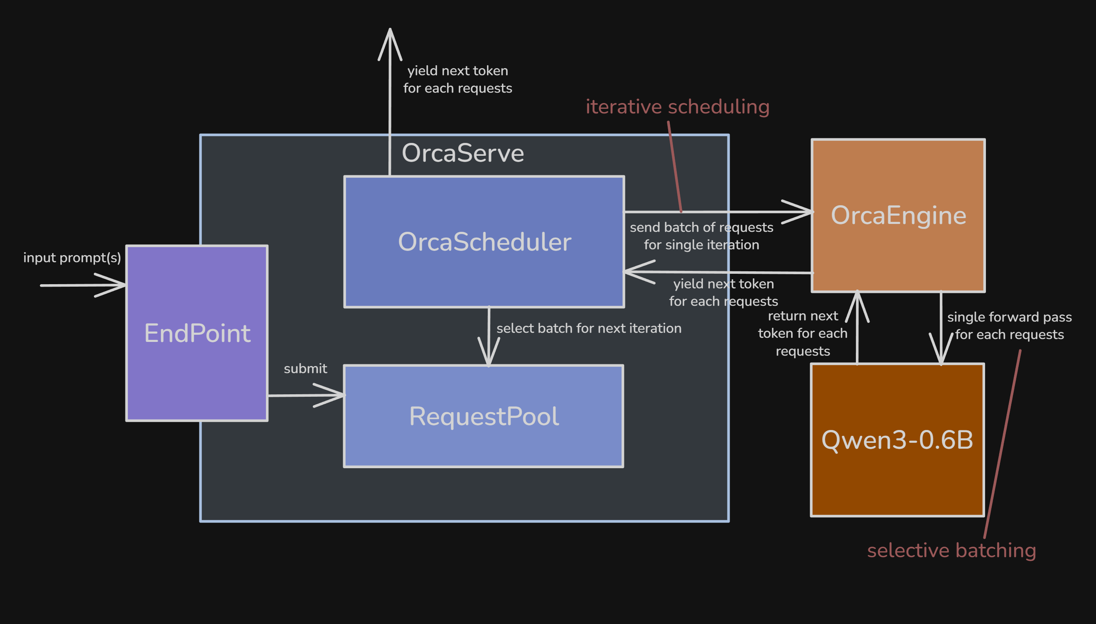Click the selective batching annotation
The image size is (1096, 624).
[951, 550]
